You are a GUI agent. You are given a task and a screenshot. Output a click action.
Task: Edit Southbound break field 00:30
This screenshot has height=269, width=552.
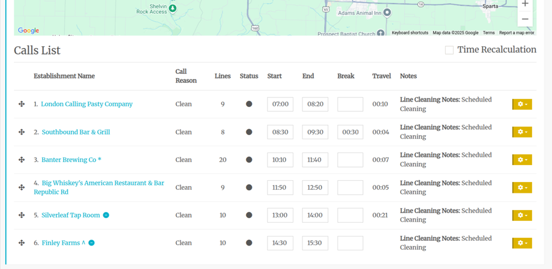point(350,132)
